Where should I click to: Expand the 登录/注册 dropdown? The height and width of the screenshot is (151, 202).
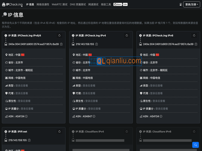(x=191, y=4)
